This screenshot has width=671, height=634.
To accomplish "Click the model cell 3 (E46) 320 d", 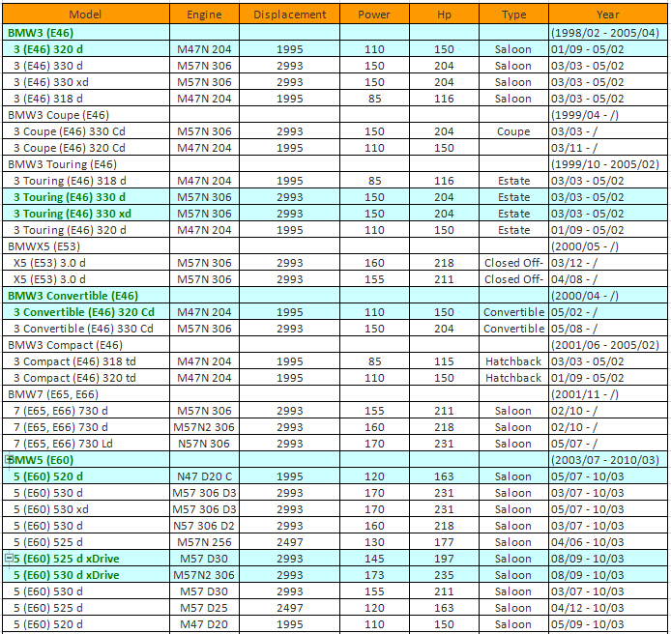I will 86,49.
